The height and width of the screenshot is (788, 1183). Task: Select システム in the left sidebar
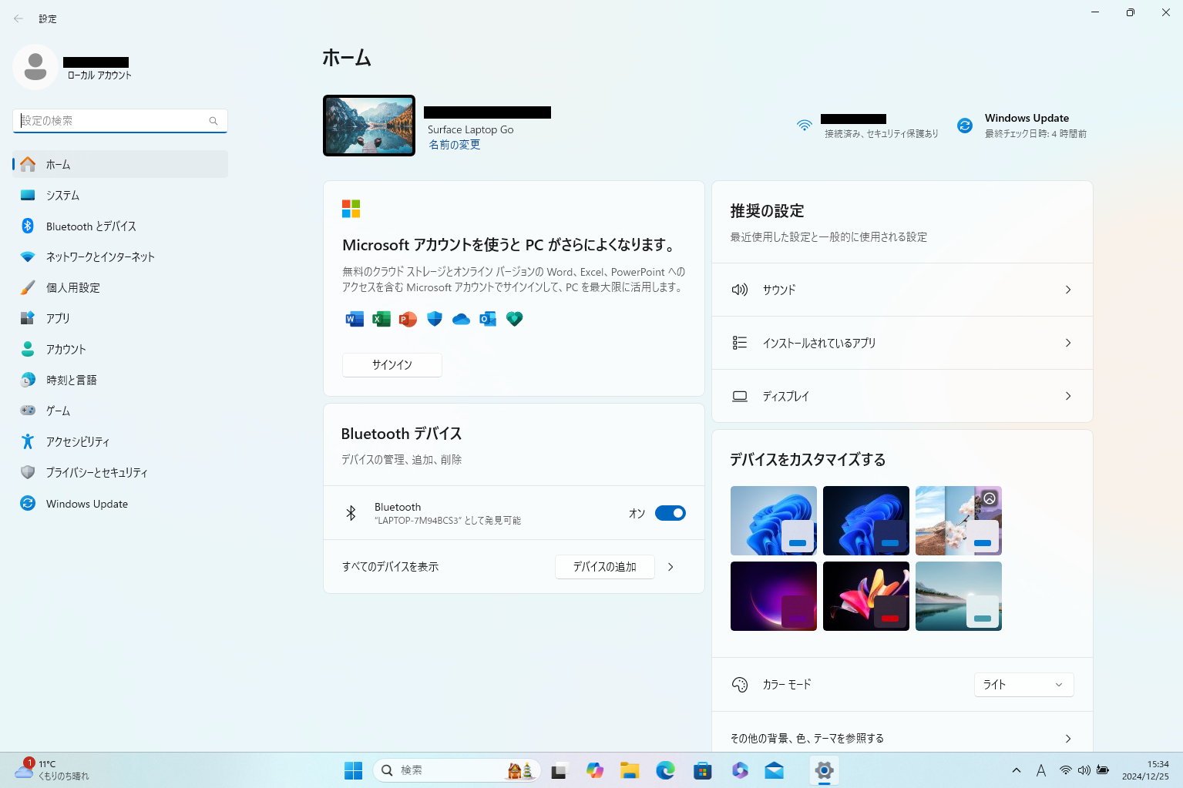pos(62,196)
